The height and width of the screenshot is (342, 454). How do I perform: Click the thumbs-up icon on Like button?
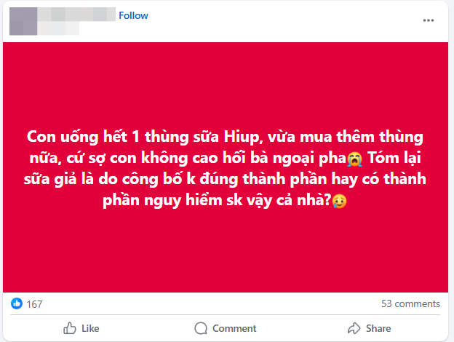[x=71, y=328]
